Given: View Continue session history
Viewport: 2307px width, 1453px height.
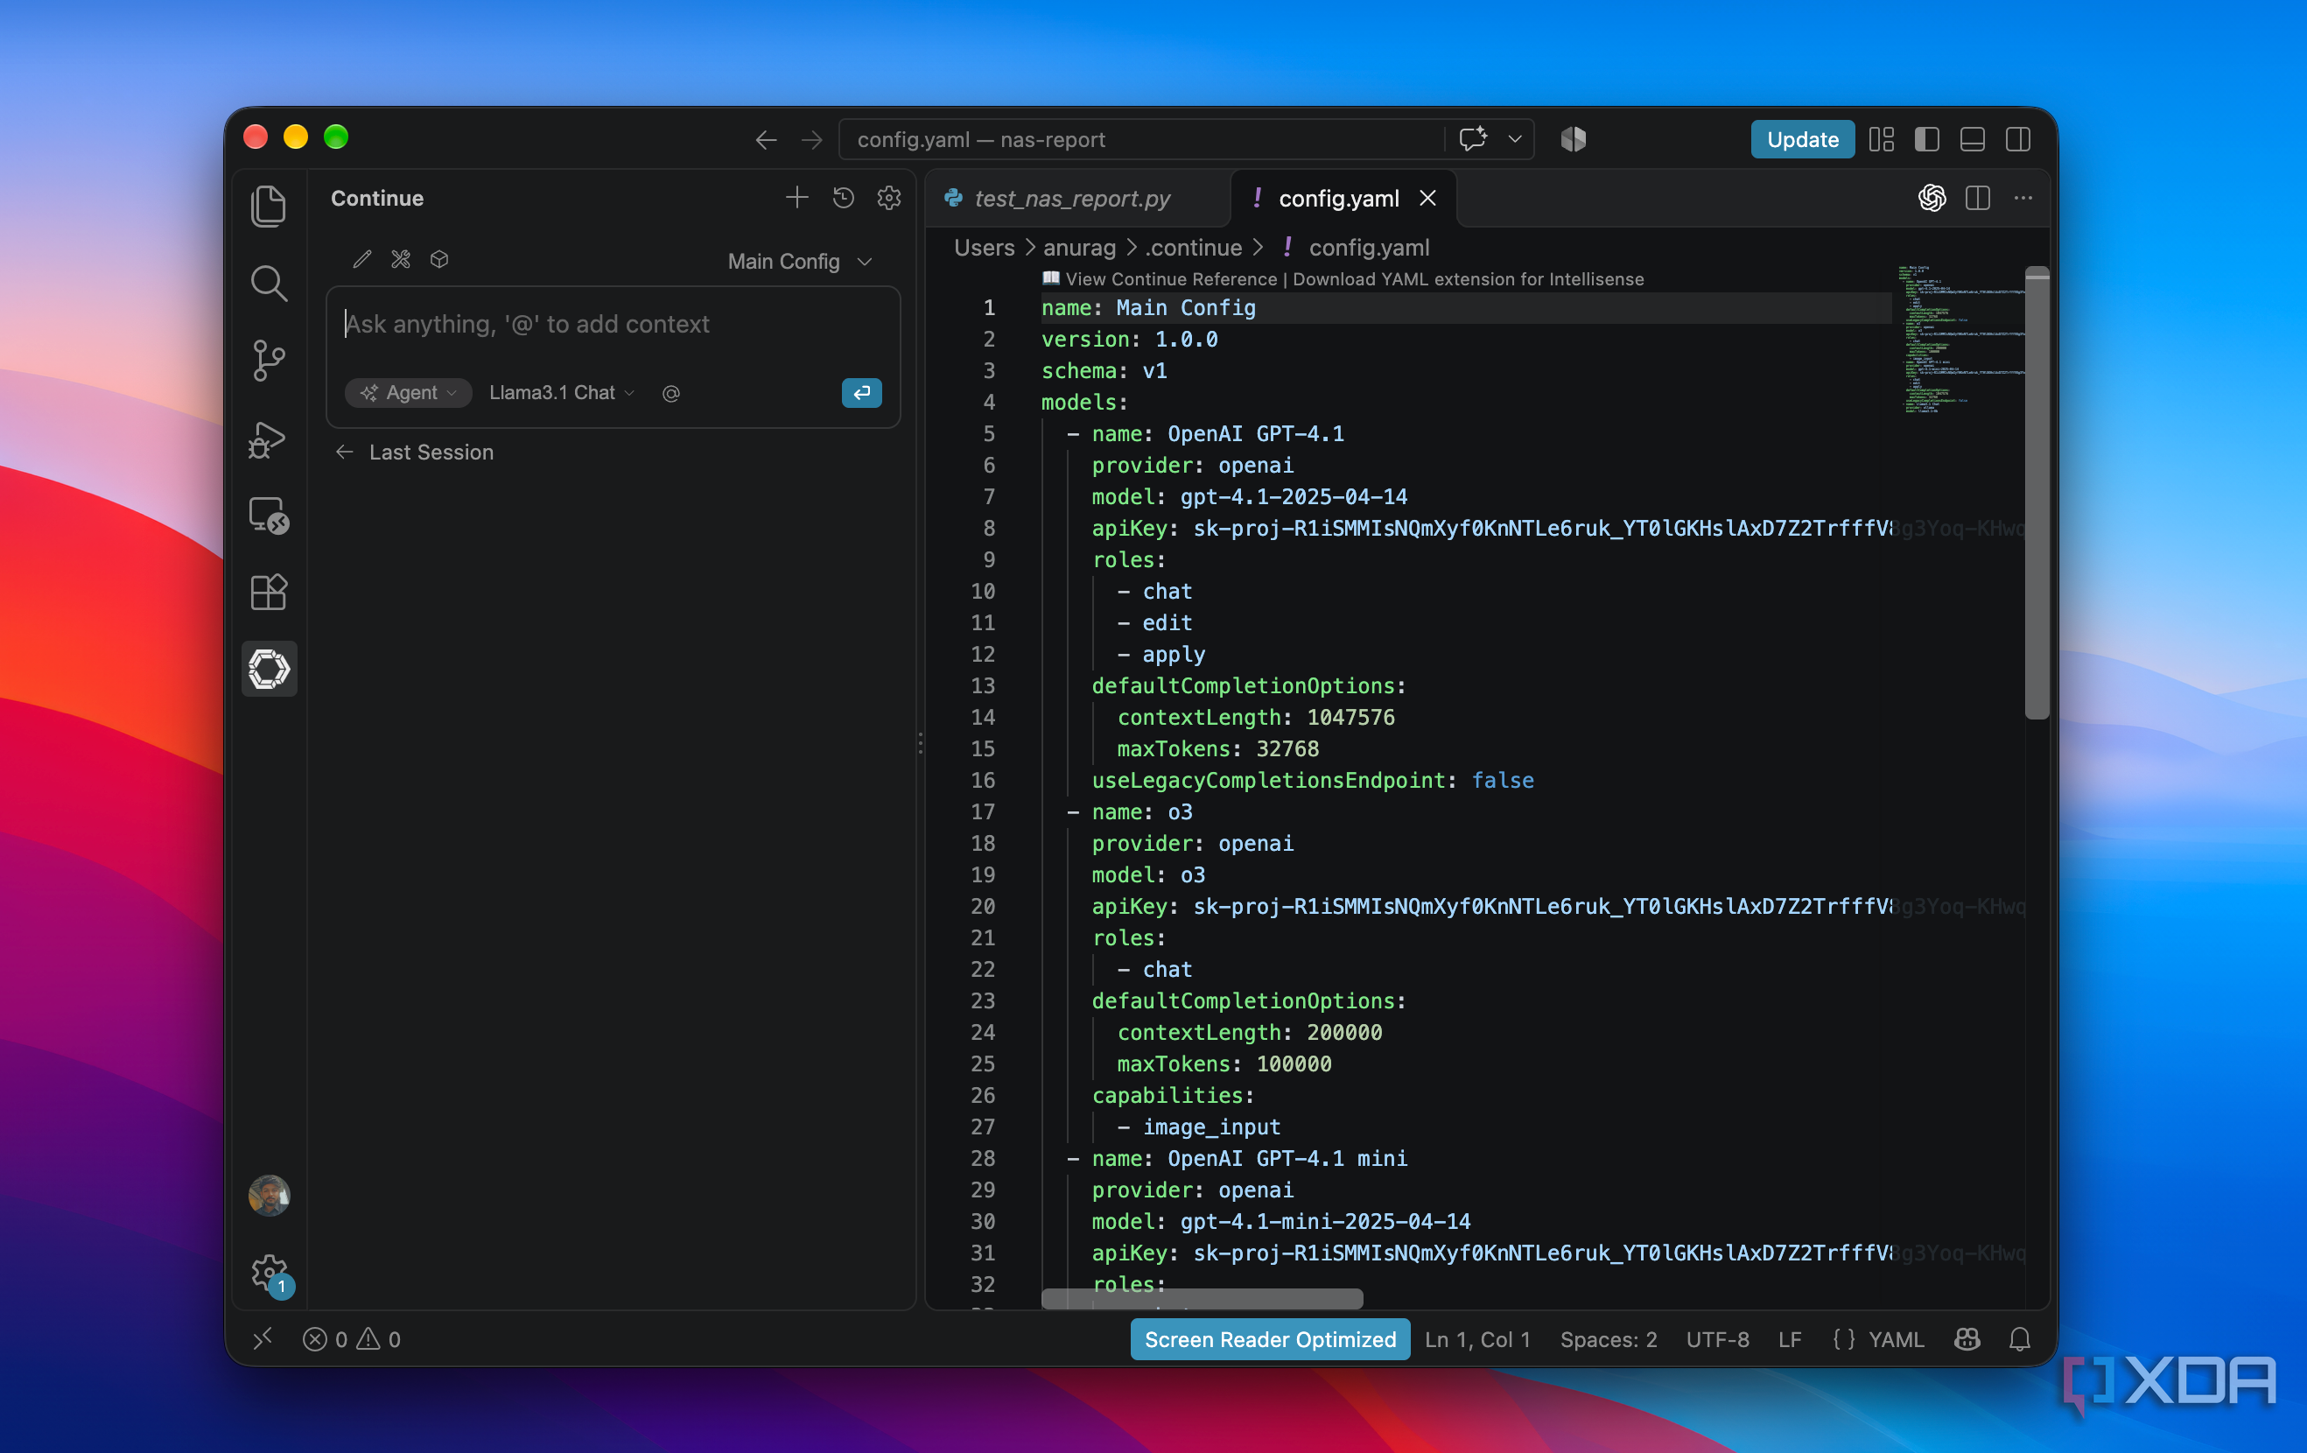Looking at the screenshot, I should pyautogui.click(x=843, y=198).
